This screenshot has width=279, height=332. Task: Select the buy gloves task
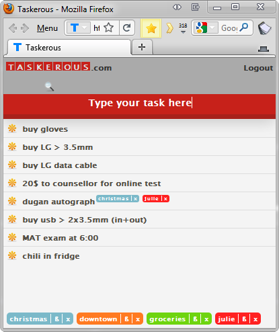[45, 129]
